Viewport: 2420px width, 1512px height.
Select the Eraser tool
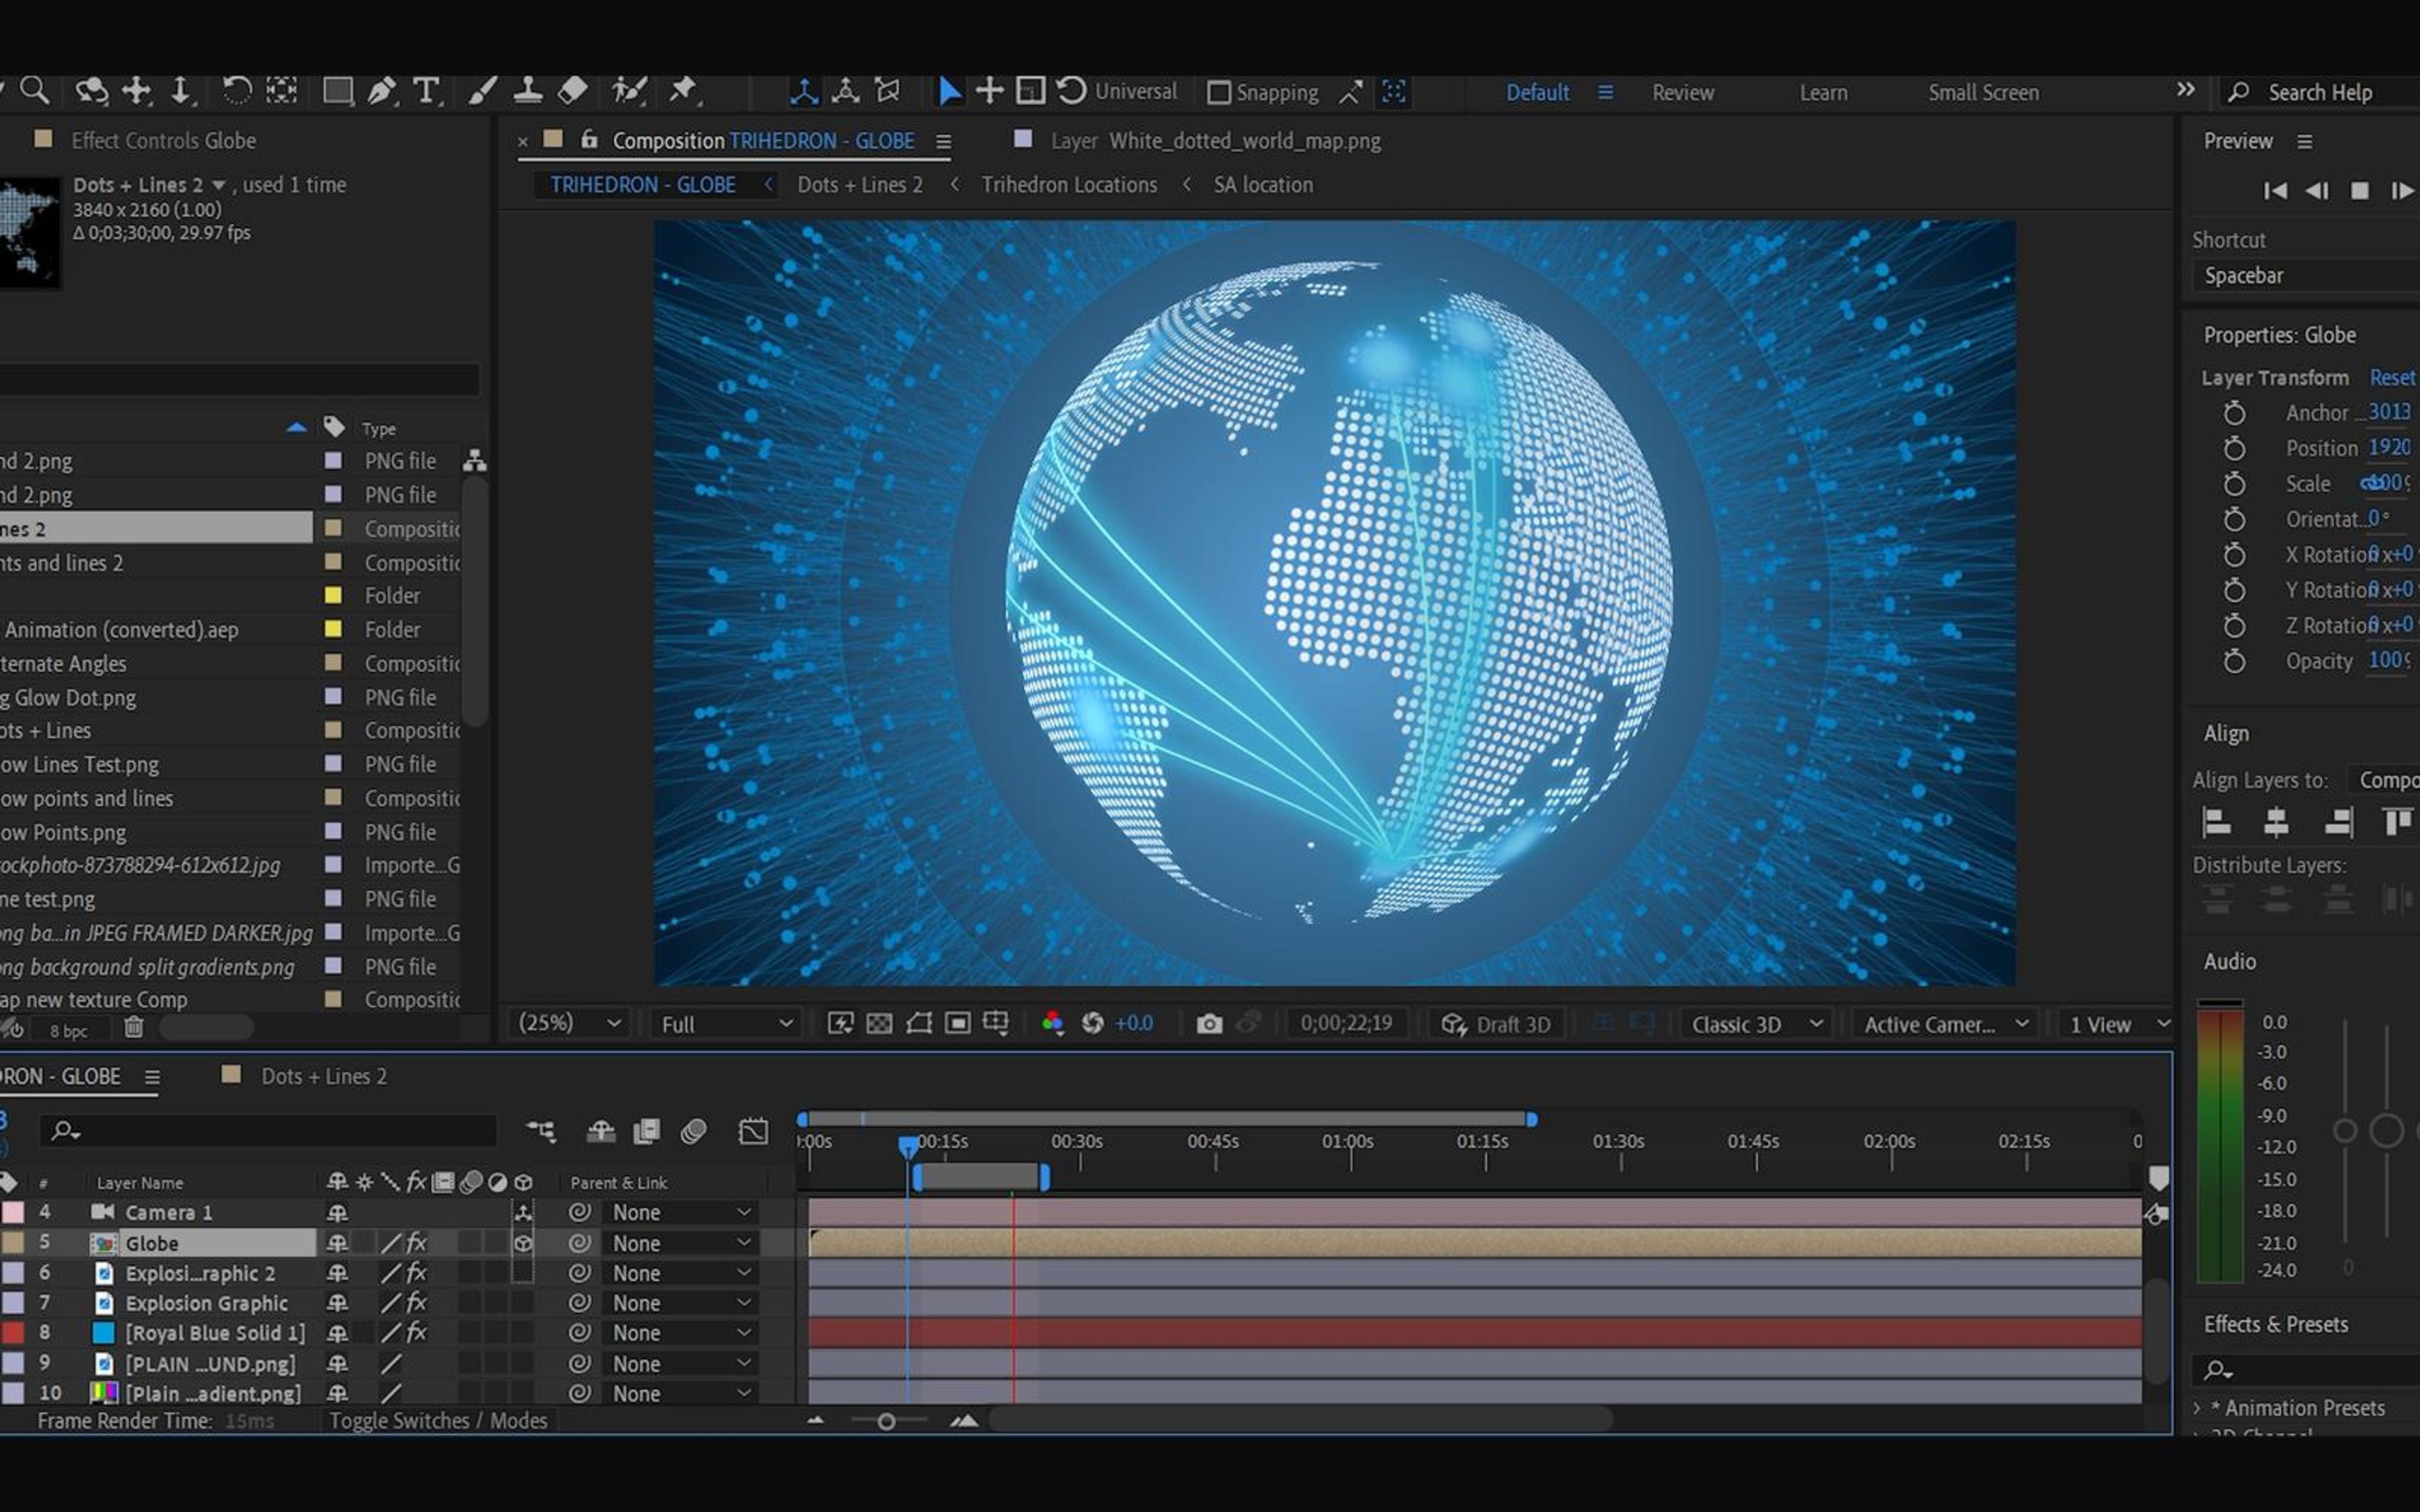[572, 92]
